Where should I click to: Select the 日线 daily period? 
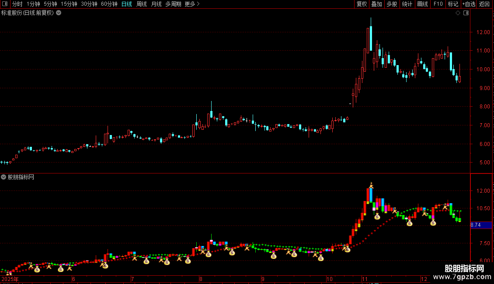[x=127, y=4]
